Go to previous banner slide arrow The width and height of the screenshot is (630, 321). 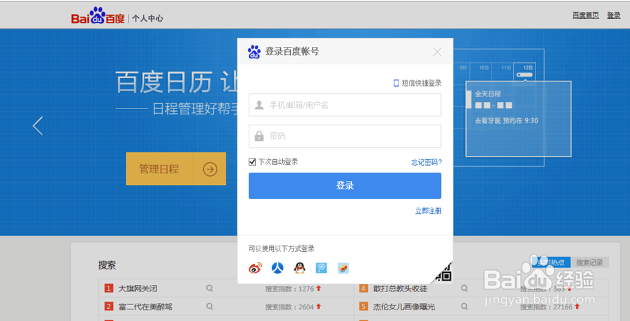38,126
